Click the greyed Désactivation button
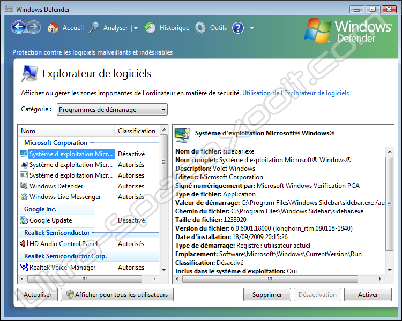This screenshot has width=402, height=321. (317, 295)
